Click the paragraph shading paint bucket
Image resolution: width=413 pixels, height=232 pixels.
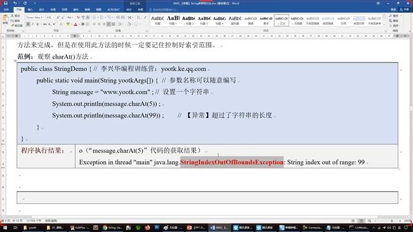pos(129,24)
